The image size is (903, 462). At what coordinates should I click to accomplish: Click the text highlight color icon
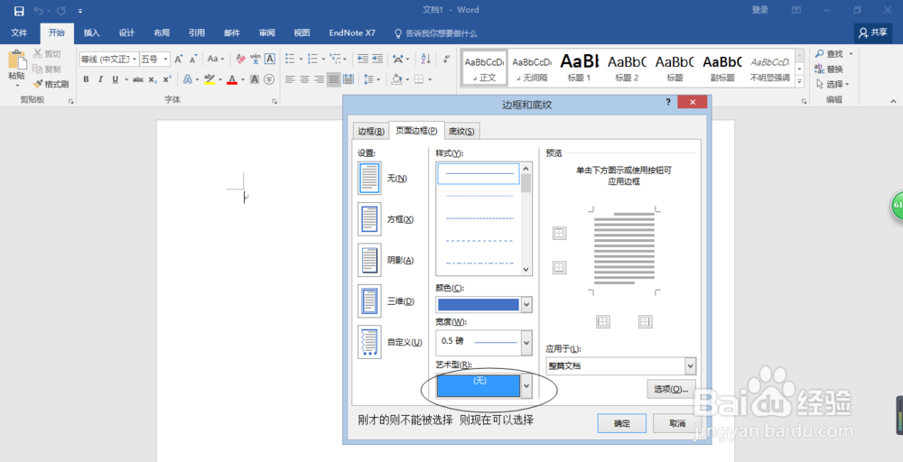coord(209,79)
